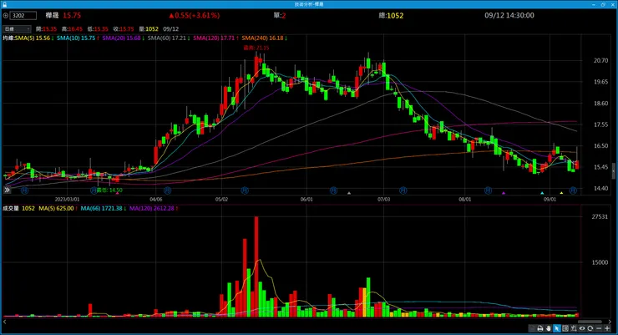Click the total volume 總:1052 label
Viewport: 618px width, 335px height.
[391, 15]
